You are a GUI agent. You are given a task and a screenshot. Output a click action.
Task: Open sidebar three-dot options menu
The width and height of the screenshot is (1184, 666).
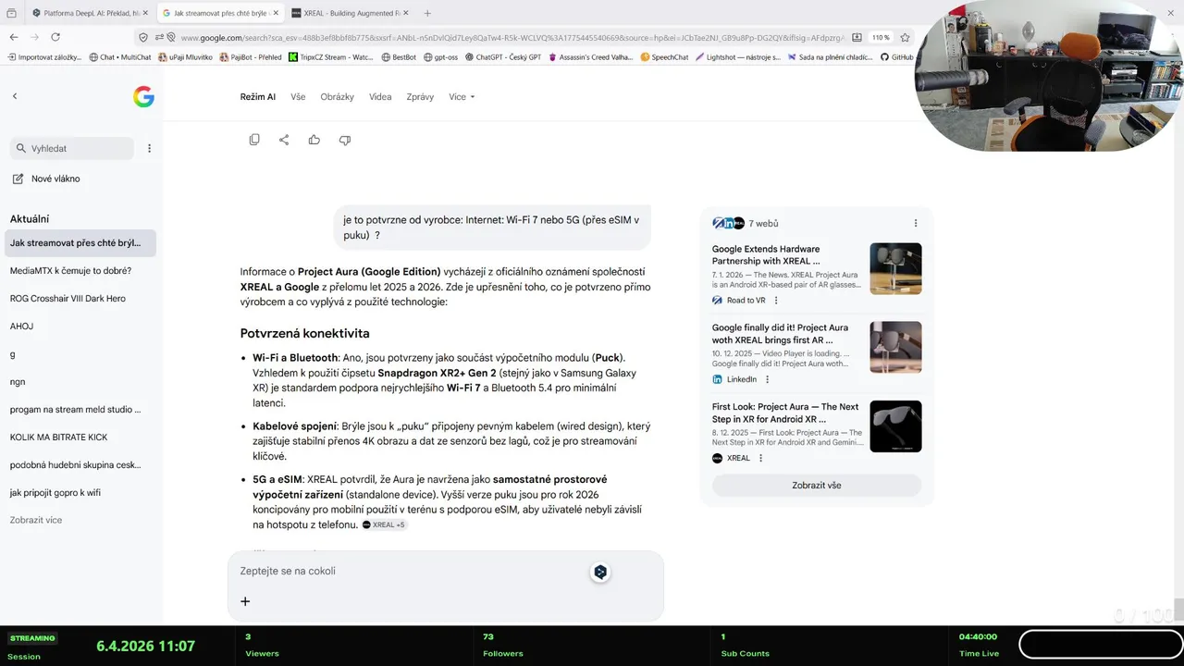(x=149, y=148)
